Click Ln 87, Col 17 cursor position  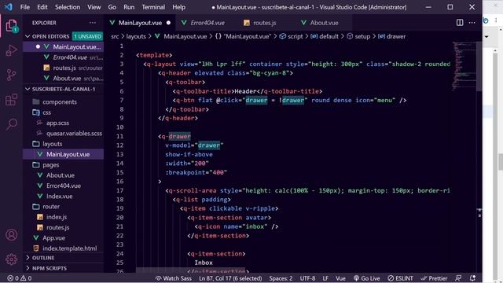pyautogui.click(x=230, y=278)
